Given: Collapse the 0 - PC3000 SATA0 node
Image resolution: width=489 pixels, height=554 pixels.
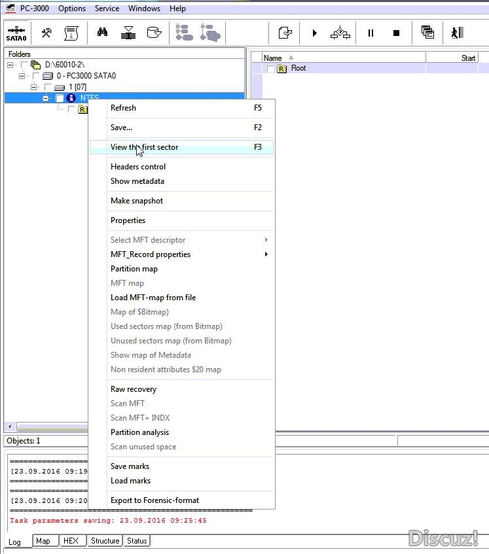Looking at the screenshot, I should tap(22, 76).
